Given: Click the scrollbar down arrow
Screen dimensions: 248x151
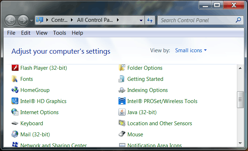Looking at the screenshot, I should point(240,143).
